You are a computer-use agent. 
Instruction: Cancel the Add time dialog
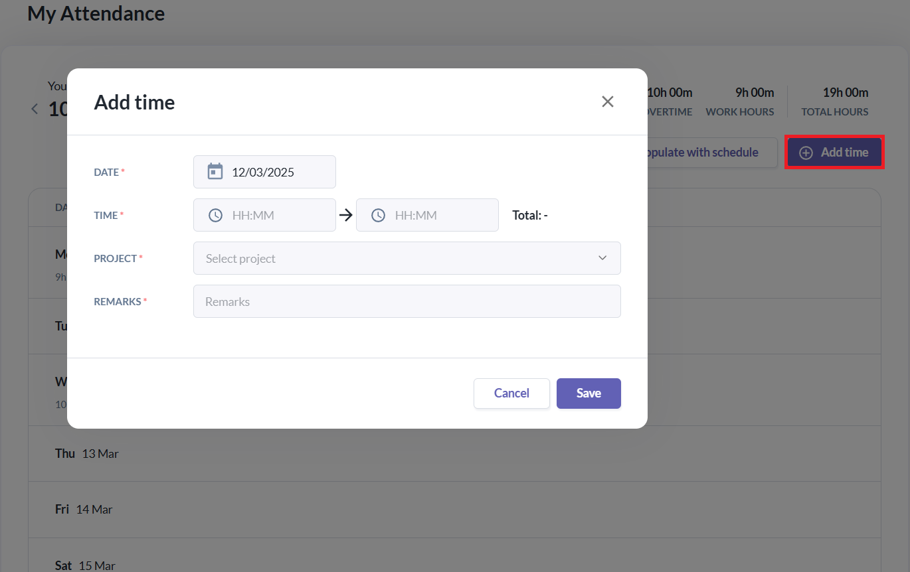[511, 393]
